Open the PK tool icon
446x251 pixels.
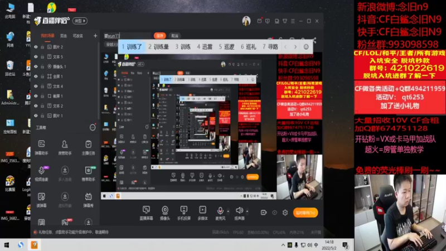tap(65, 222)
